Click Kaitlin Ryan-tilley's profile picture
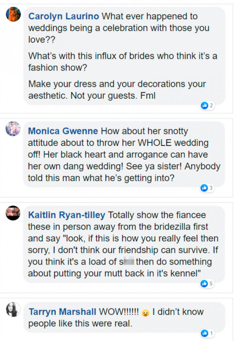Image resolution: width=236 pixels, height=341 pixels. [x=13, y=213]
